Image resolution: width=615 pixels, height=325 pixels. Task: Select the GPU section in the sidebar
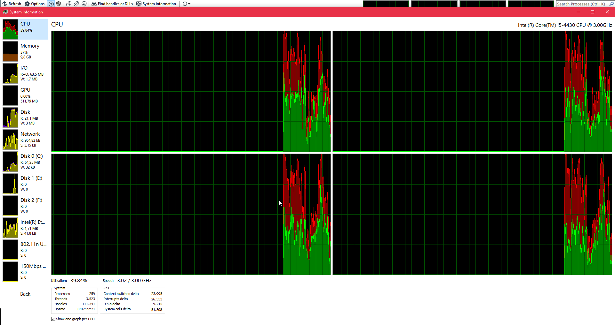[x=25, y=95]
